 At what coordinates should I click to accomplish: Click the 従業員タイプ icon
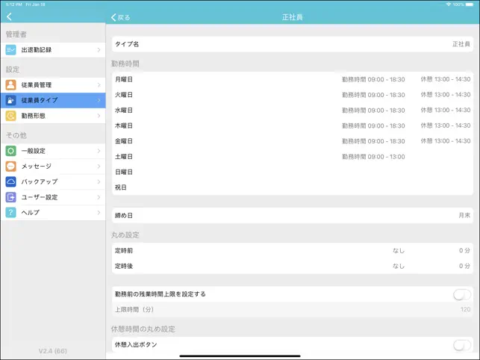pos(10,100)
